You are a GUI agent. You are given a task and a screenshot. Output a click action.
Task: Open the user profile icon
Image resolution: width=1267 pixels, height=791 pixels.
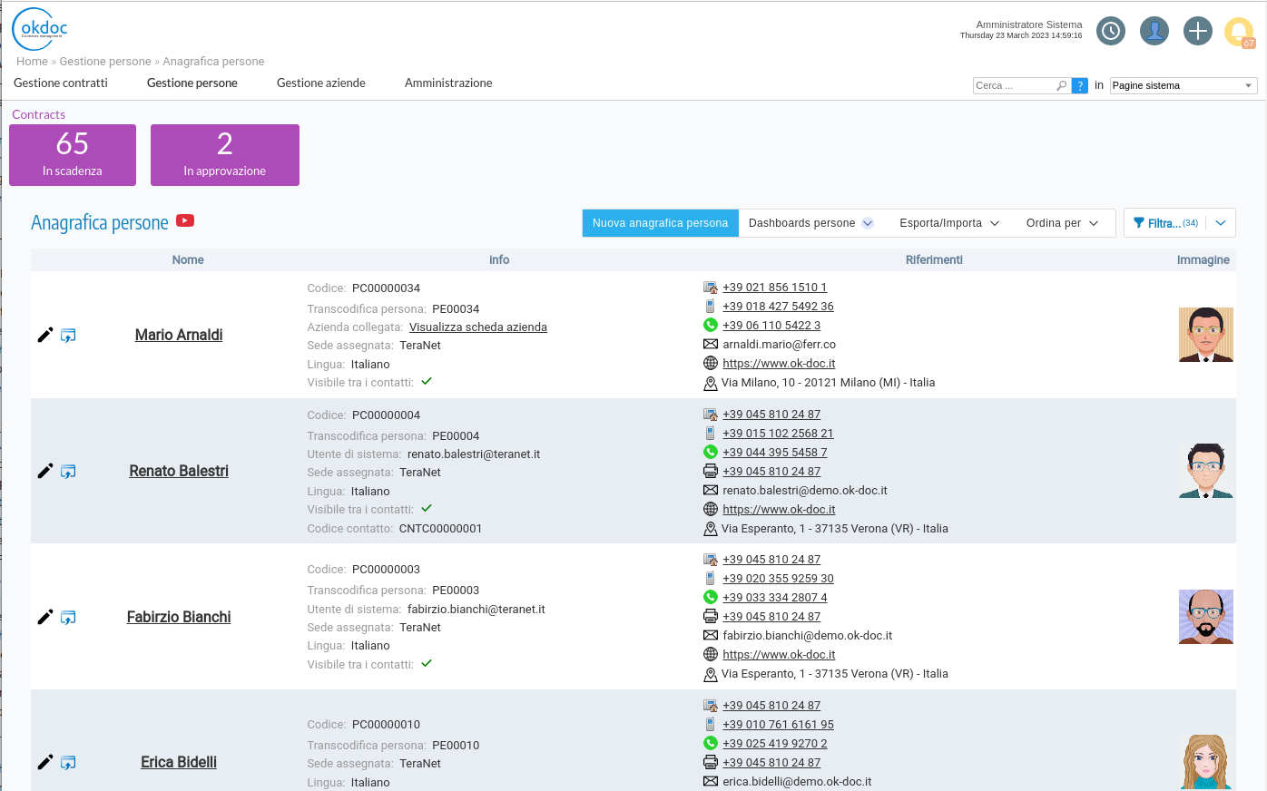[x=1154, y=31]
